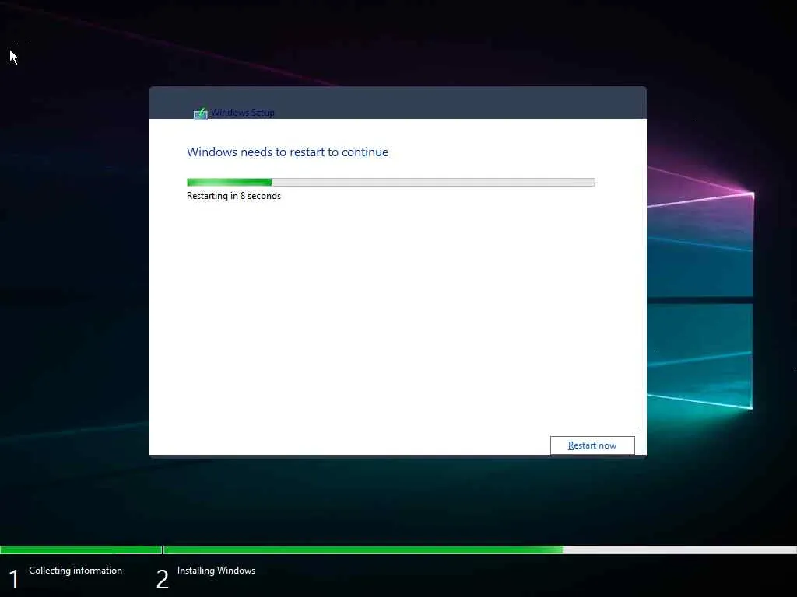The height and width of the screenshot is (597, 797).
Task: Select the 'Windows needs to restart to continue' heading
Action: click(287, 152)
